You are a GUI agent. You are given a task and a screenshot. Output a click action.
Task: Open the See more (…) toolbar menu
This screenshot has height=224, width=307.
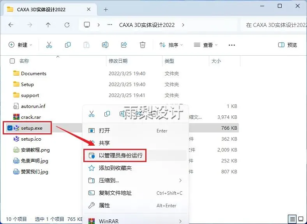(x=232, y=45)
